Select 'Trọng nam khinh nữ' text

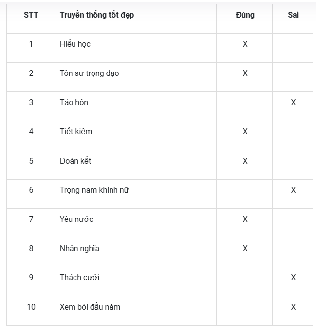[94, 190]
